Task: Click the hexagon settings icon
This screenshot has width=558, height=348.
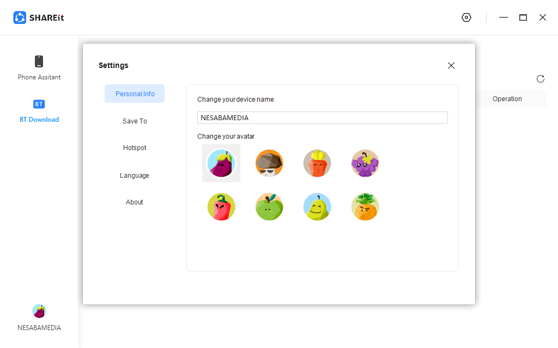Action: pyautogui.click(x=466, y=17)
